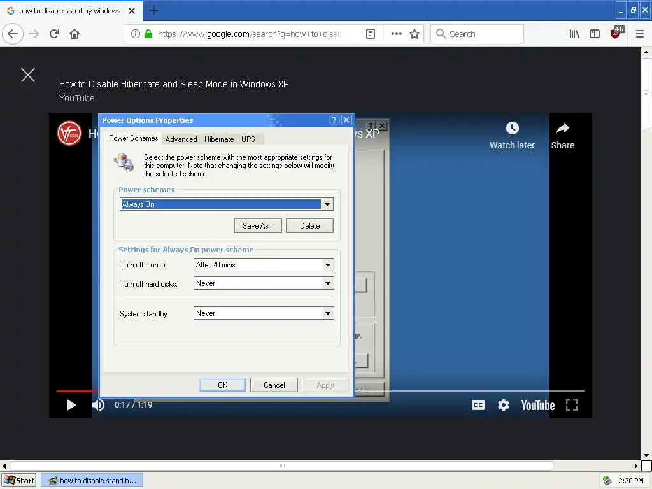Open the browser home page icon

click(74, 34)
